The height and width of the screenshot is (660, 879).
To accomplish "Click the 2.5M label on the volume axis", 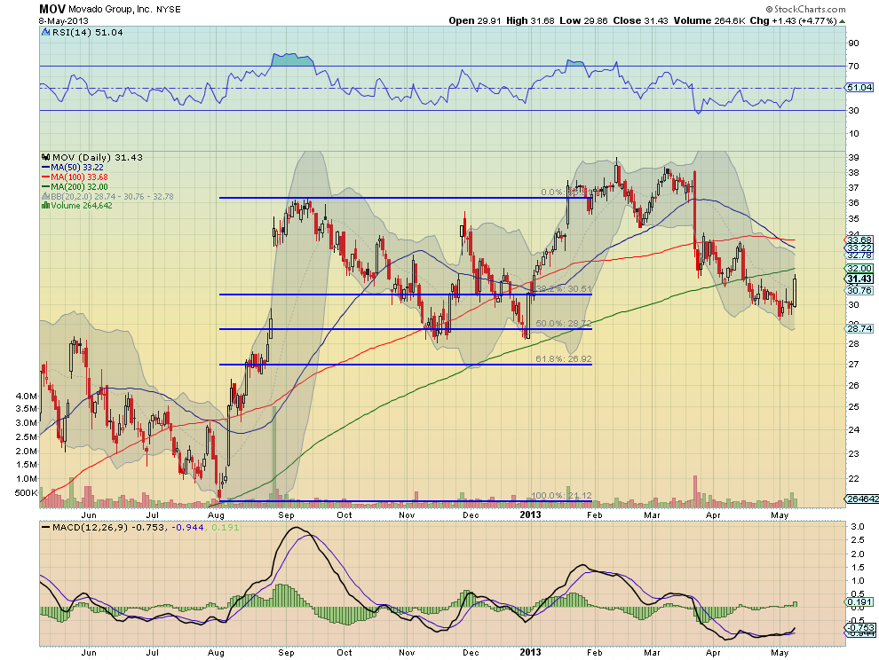I will coord(27,437).
